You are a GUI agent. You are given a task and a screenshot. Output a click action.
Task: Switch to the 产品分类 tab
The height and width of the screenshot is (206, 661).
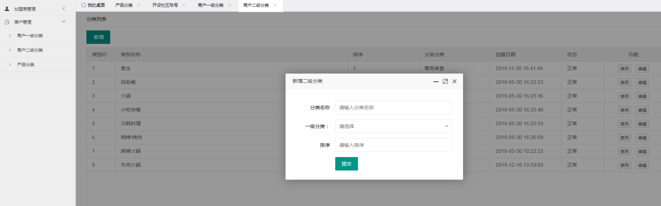pos(124,5)
